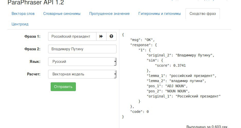The width and height of the screenshot is (241, 128).
Task: Go to the Пропущенное значение tab
Action: 109,14
